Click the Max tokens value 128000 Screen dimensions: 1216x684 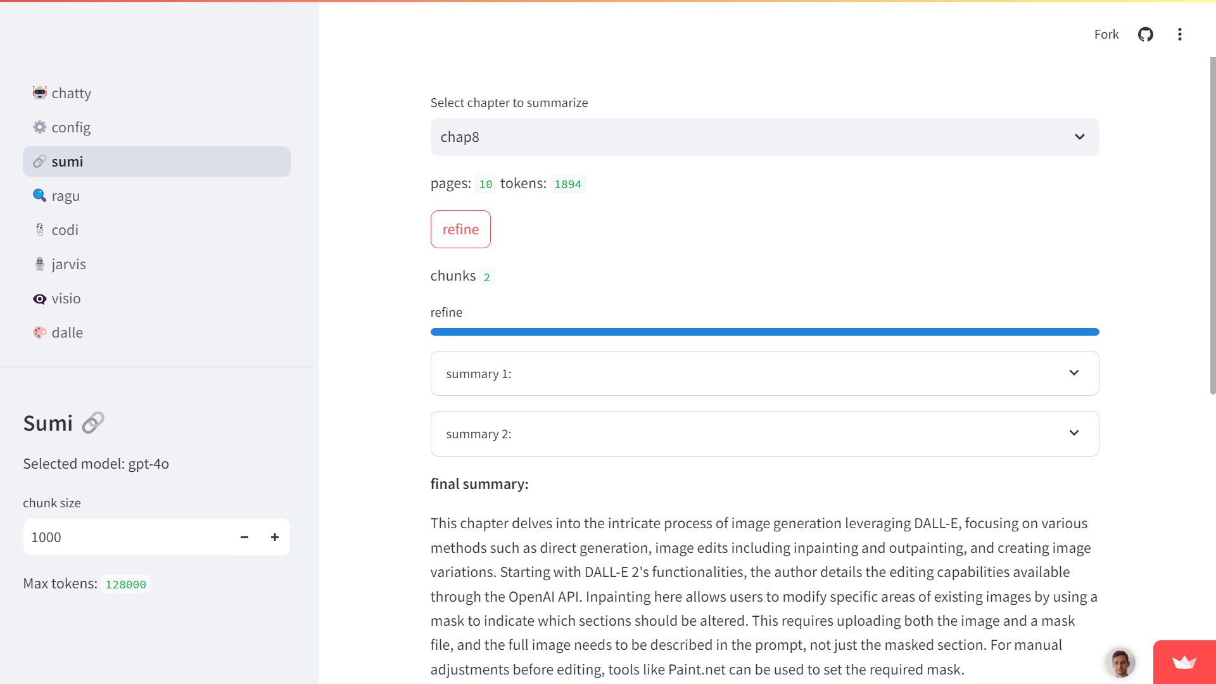point(125,585)
